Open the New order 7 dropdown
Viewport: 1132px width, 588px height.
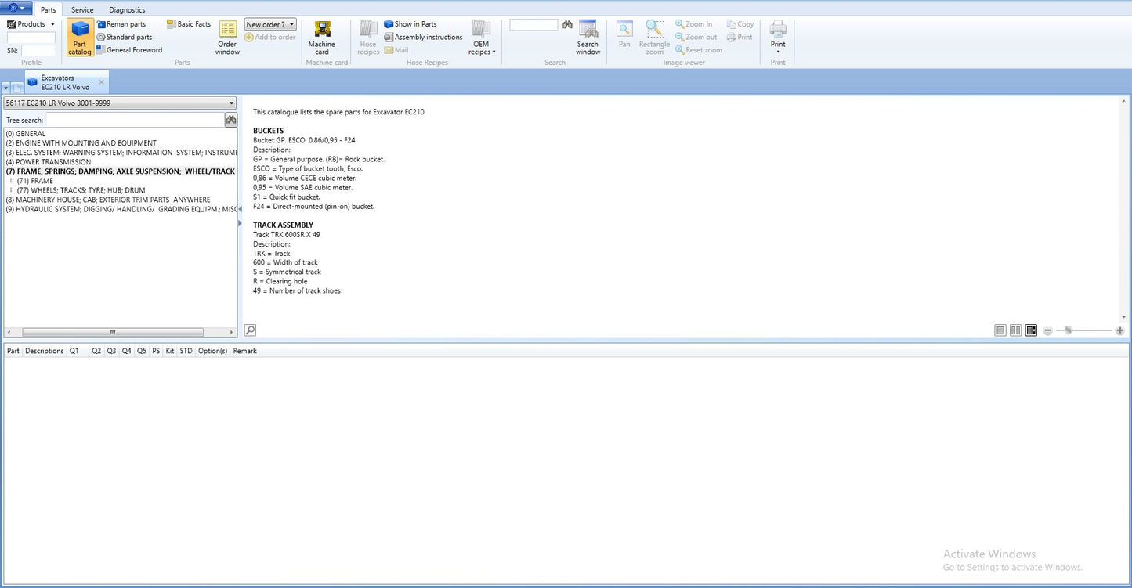coord(270,24)
